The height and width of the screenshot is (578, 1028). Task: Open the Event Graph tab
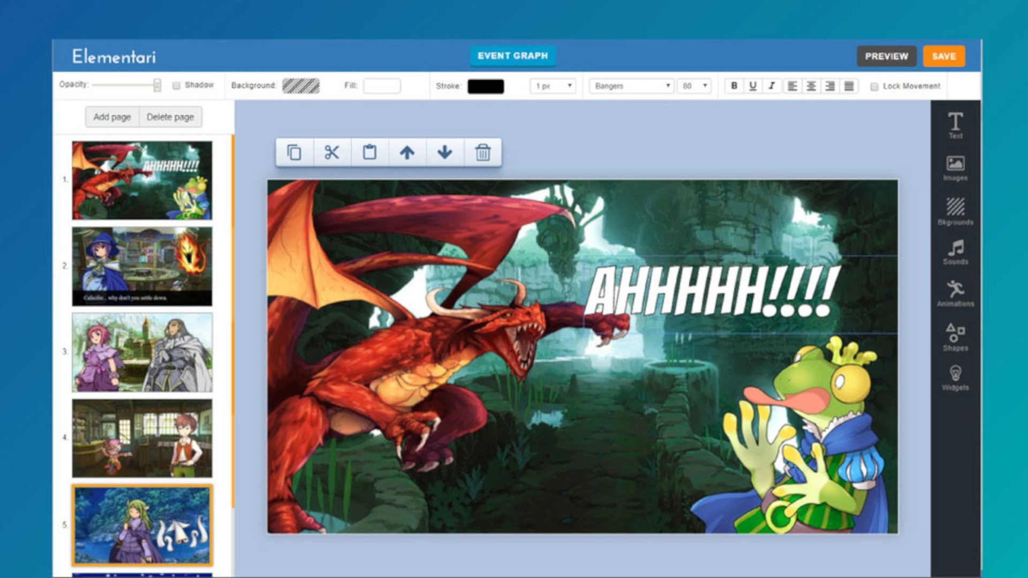tap(512, 56)
